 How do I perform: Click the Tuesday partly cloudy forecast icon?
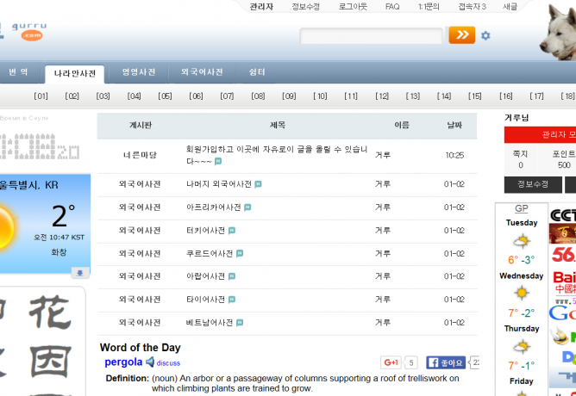[522, 241]
